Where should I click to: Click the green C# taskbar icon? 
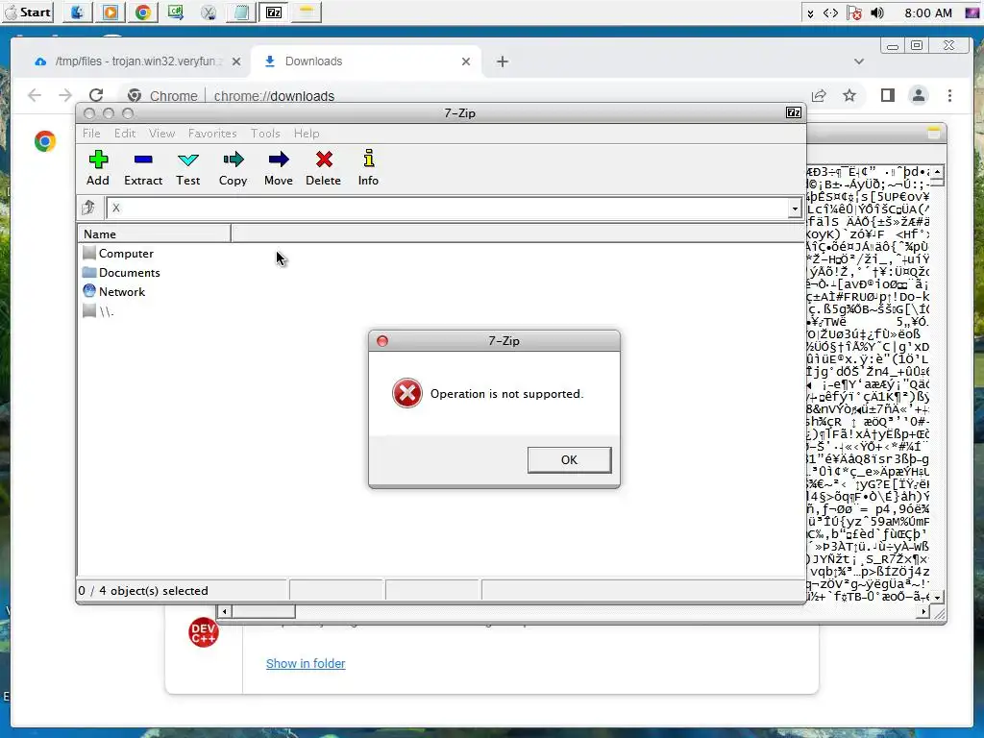pos(176,12)
